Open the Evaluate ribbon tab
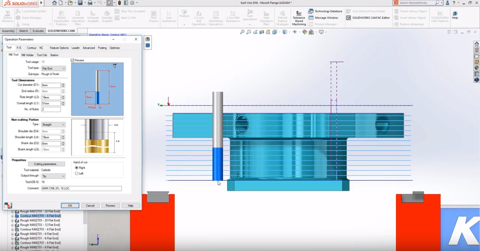480x251 pixels. coord(38,31)
